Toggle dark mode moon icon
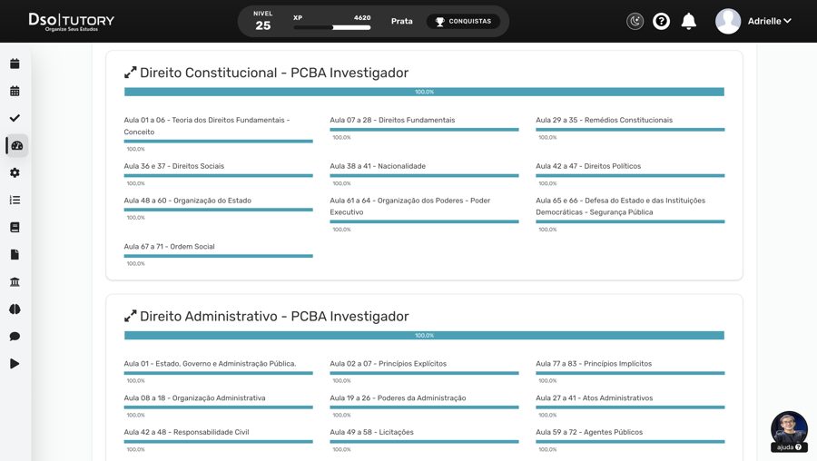This screenshot has width=817, height=461. click(x=635, y=21)
